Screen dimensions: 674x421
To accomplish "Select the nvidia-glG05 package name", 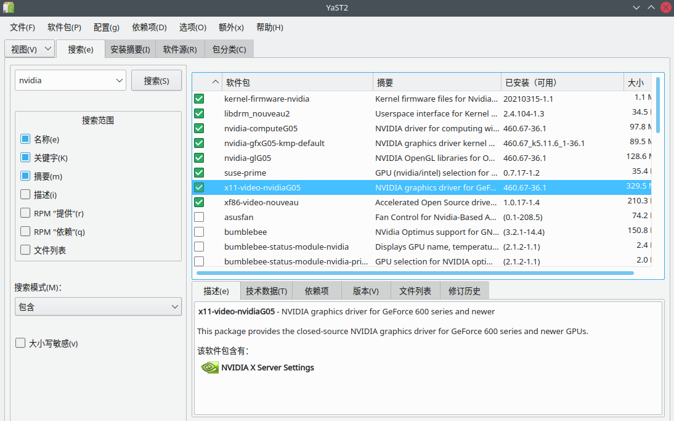I will pos(248,158).
